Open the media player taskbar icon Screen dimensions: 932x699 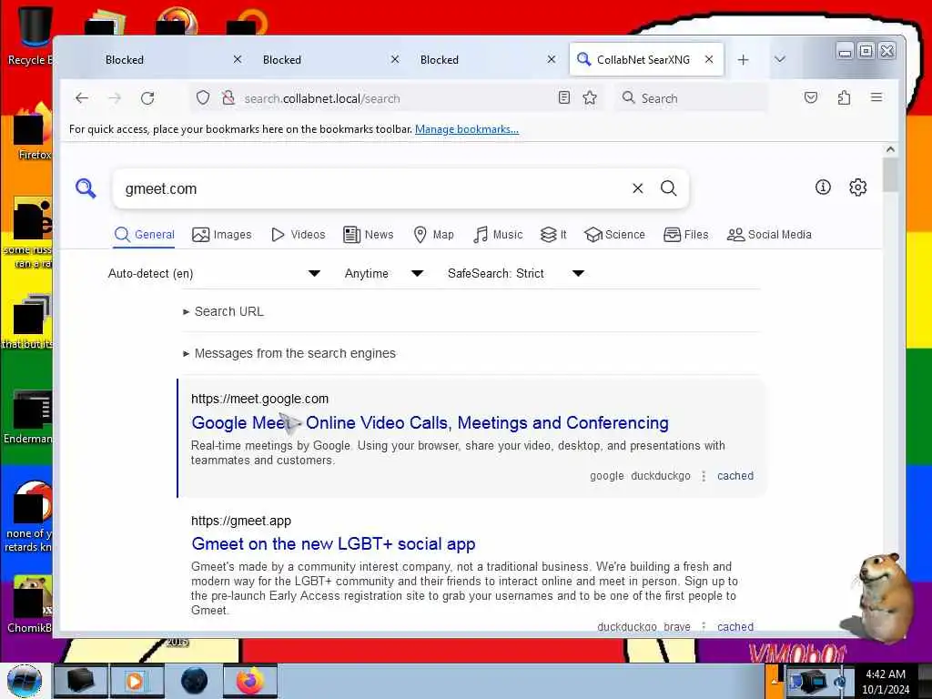point(137,681)
